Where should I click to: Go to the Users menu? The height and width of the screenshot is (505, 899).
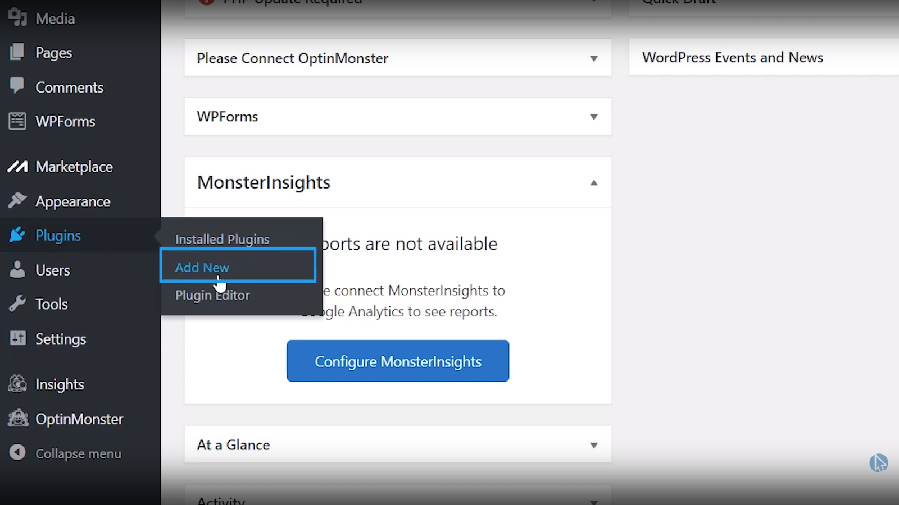click(53, 270)
